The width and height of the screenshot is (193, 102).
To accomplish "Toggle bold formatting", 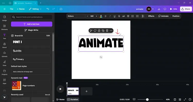I will (106, 16).
